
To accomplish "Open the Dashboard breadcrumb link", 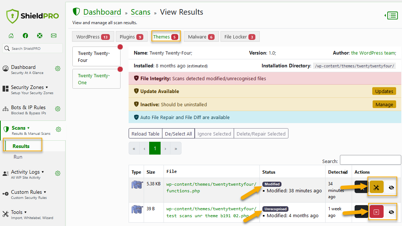I will point(102,12).
